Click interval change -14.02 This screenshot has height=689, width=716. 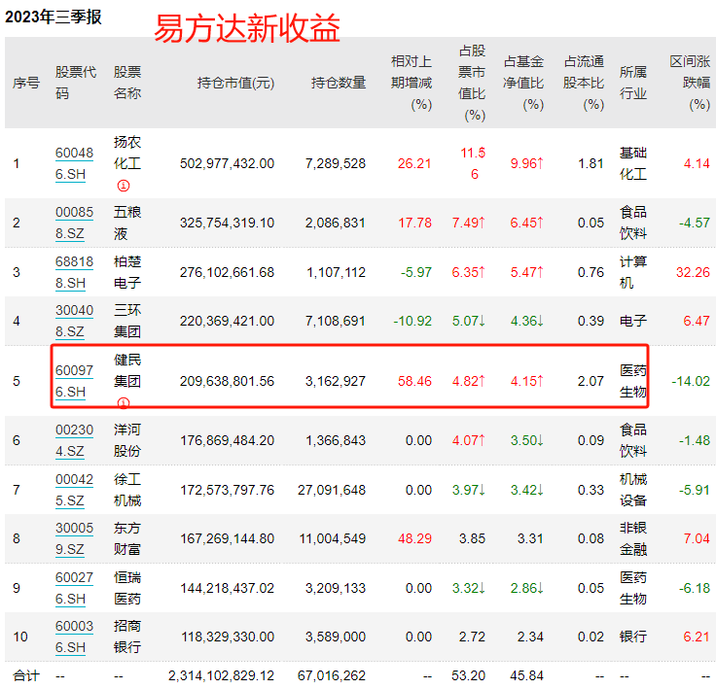(x=691, y=382)
